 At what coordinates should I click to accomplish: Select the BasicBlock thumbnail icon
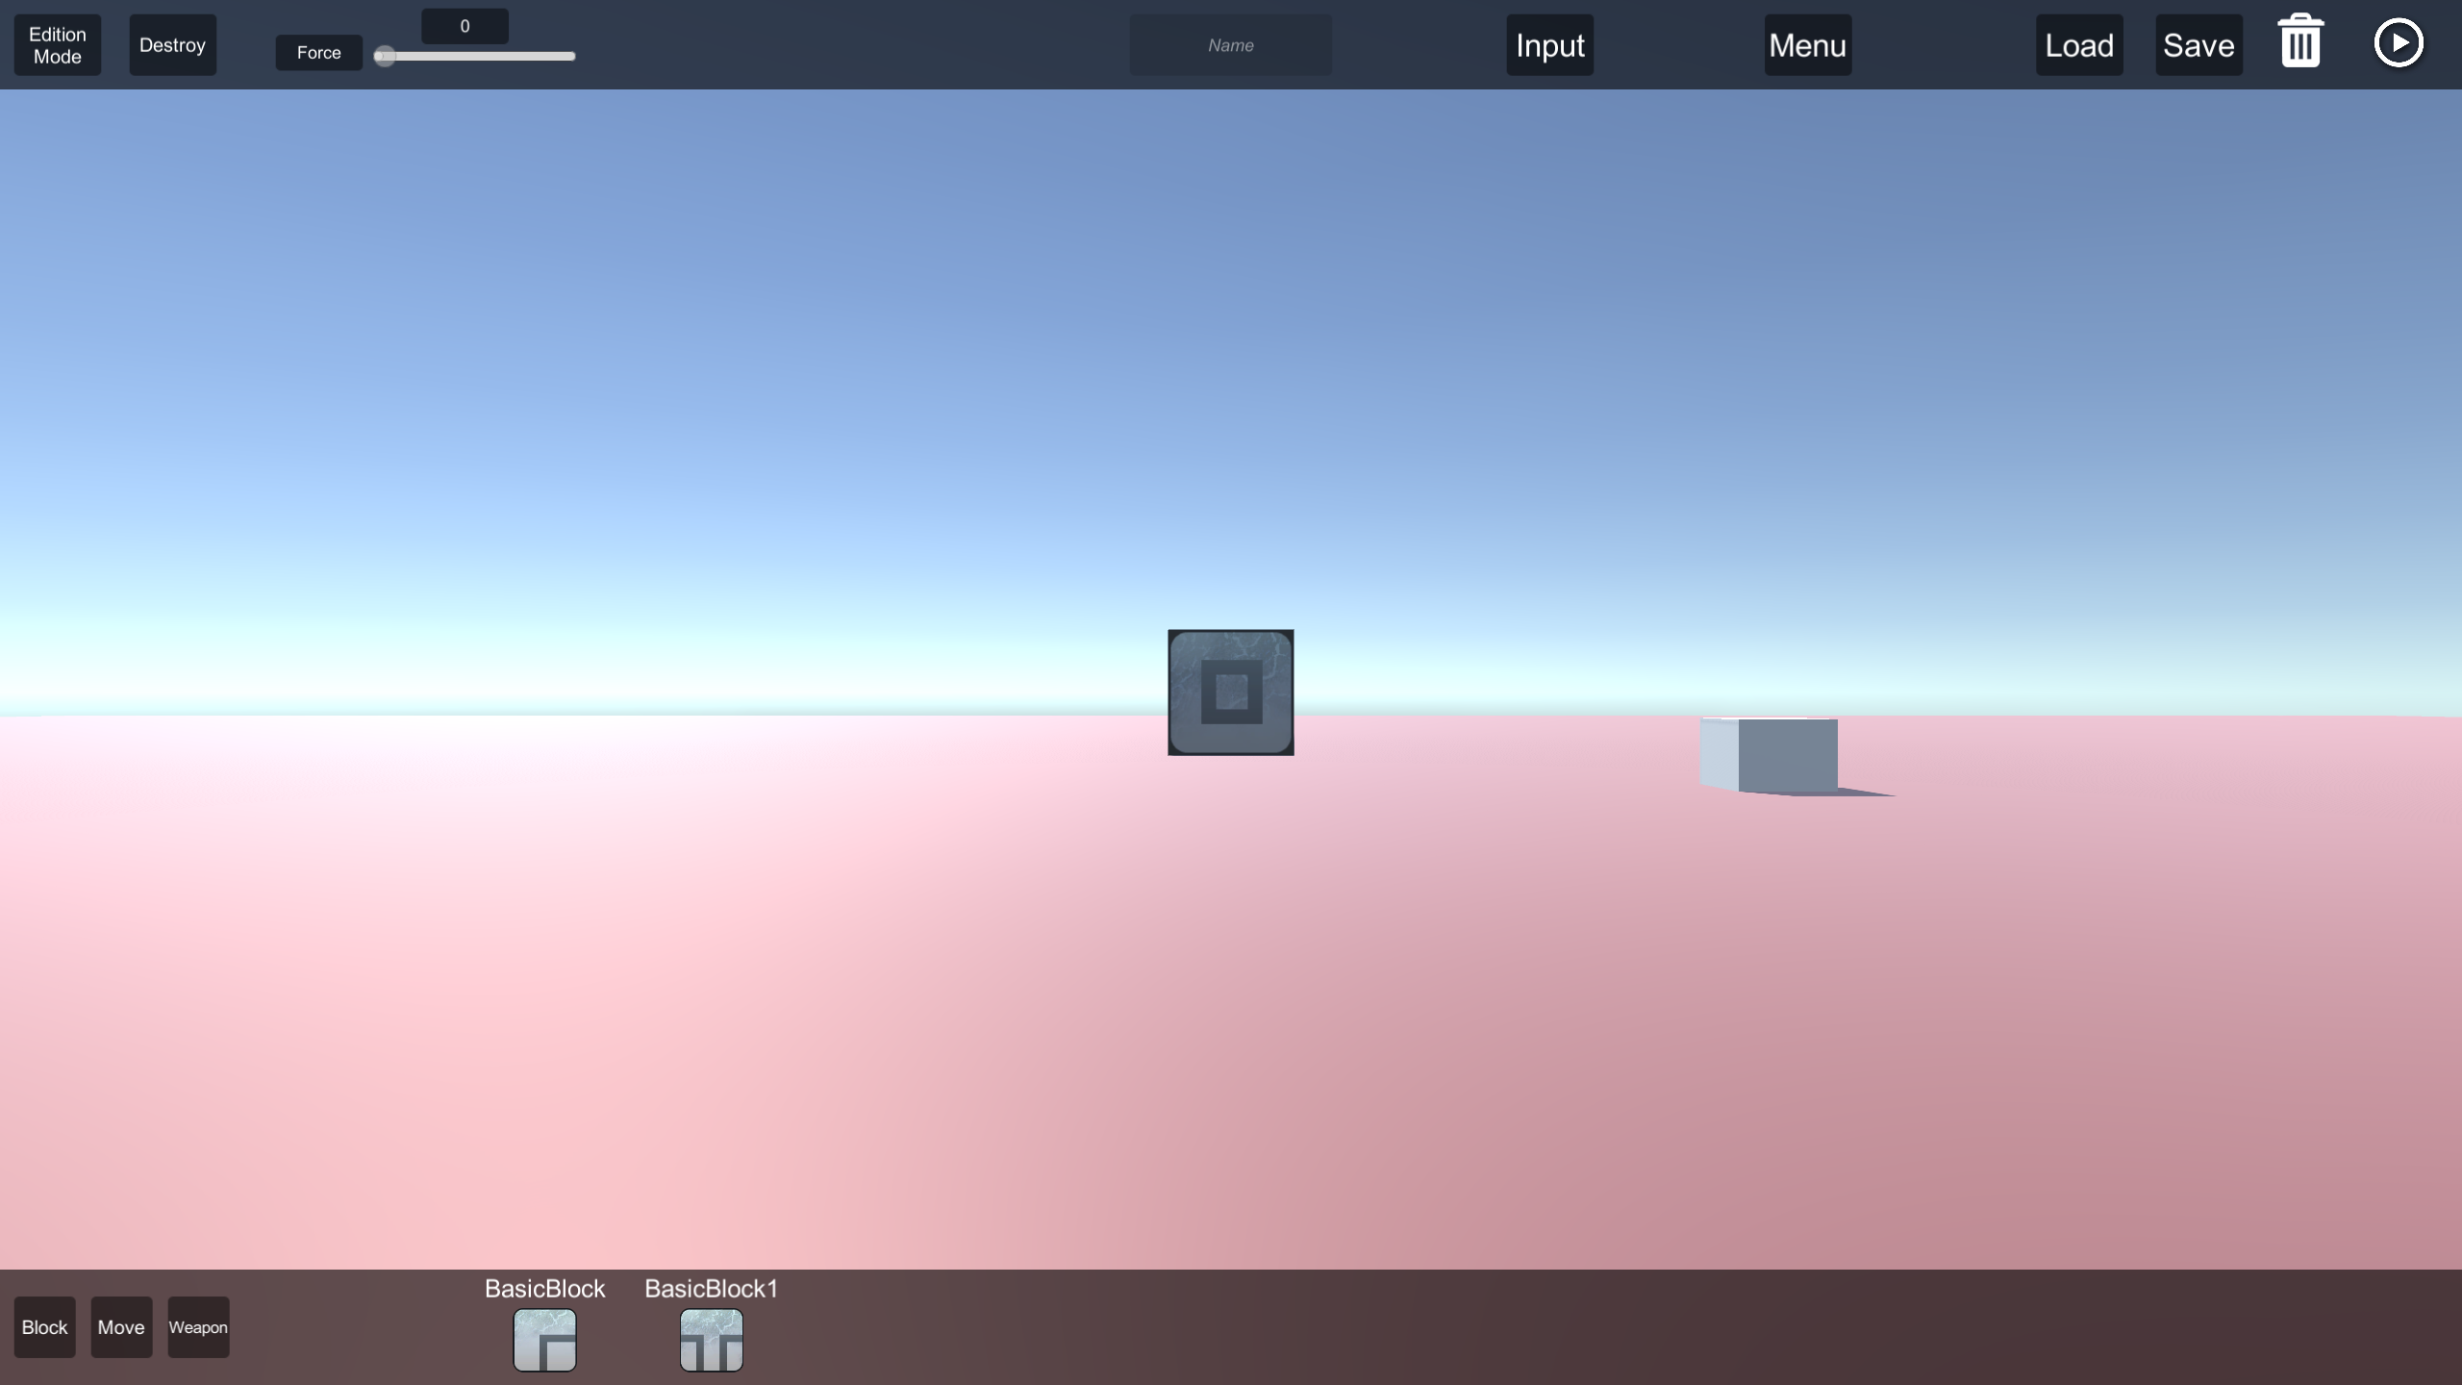click(544, 1339)
